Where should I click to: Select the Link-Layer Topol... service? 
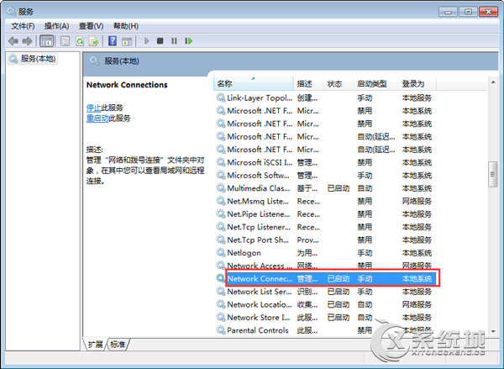coord(326,98)
